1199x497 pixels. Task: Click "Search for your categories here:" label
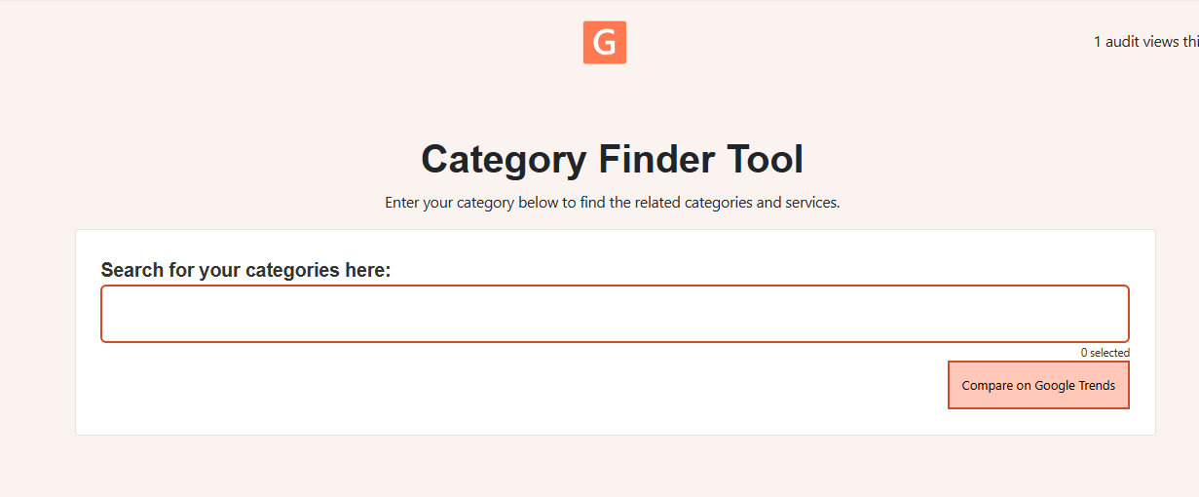tap(245, 270)
